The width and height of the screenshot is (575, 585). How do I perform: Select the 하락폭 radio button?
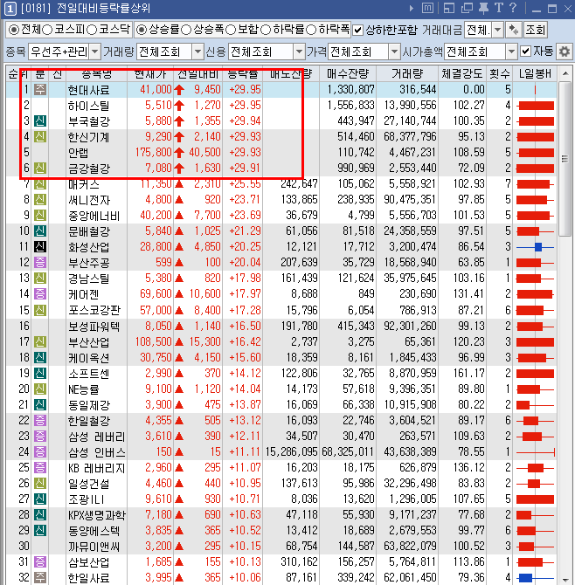click(x=310, y=30)
